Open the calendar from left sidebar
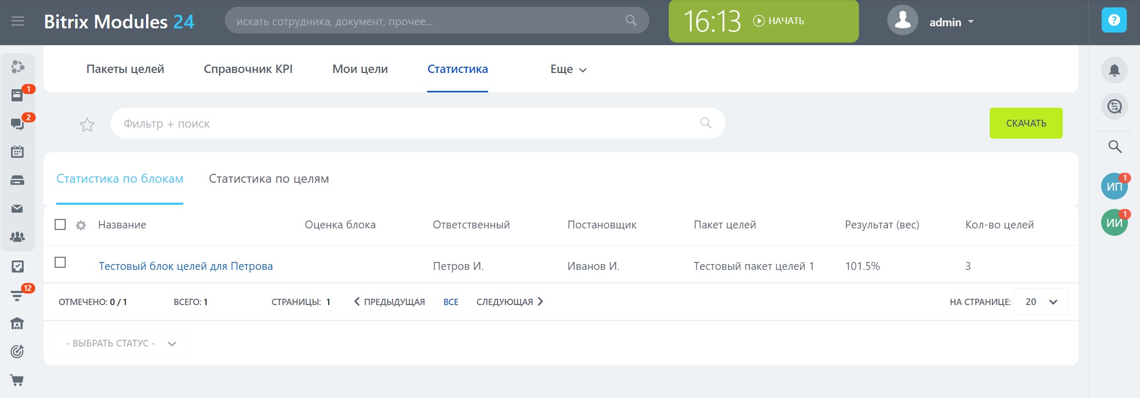 [x=17, y=152]
